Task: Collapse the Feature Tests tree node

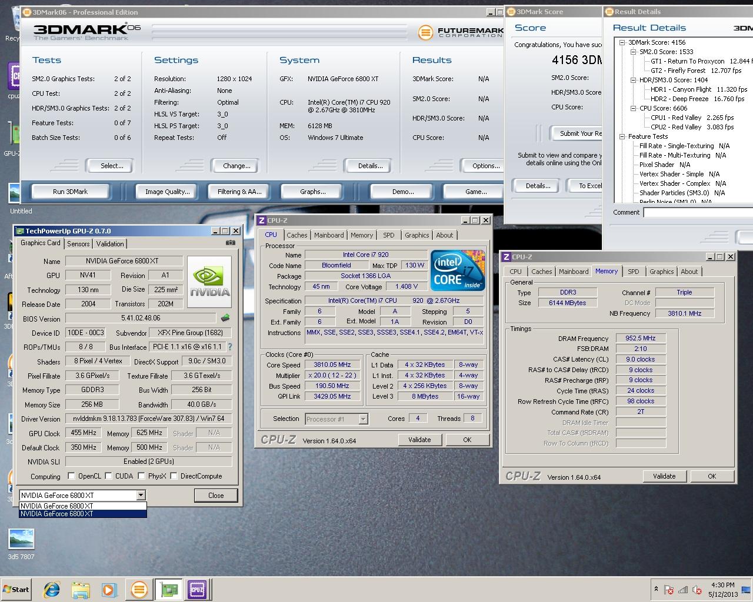Action: coord(622,136)
